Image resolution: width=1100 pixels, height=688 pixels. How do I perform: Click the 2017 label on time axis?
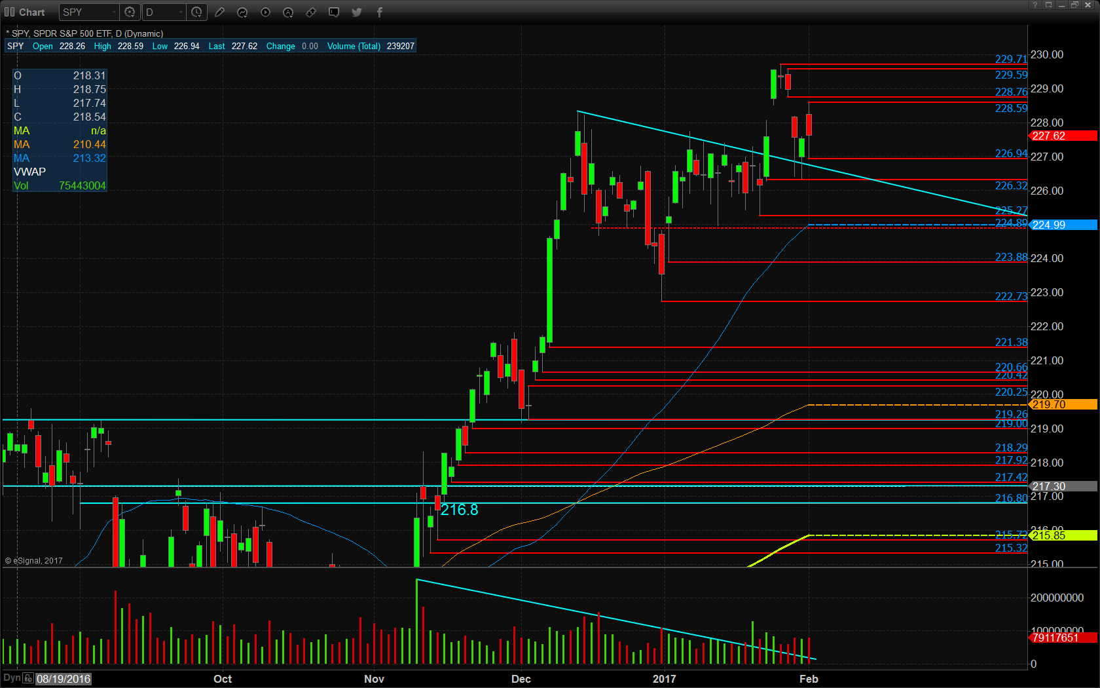(x=664, y=679)
